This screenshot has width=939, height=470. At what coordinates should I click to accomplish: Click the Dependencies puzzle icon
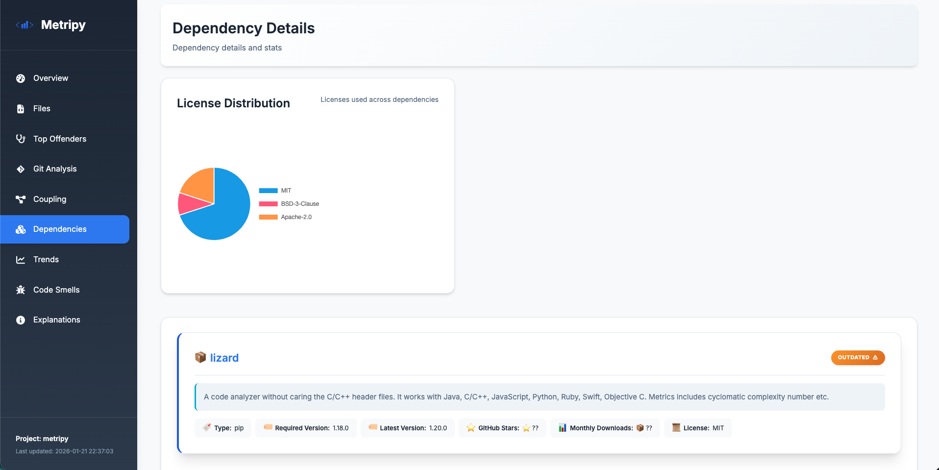click(20, 229)
